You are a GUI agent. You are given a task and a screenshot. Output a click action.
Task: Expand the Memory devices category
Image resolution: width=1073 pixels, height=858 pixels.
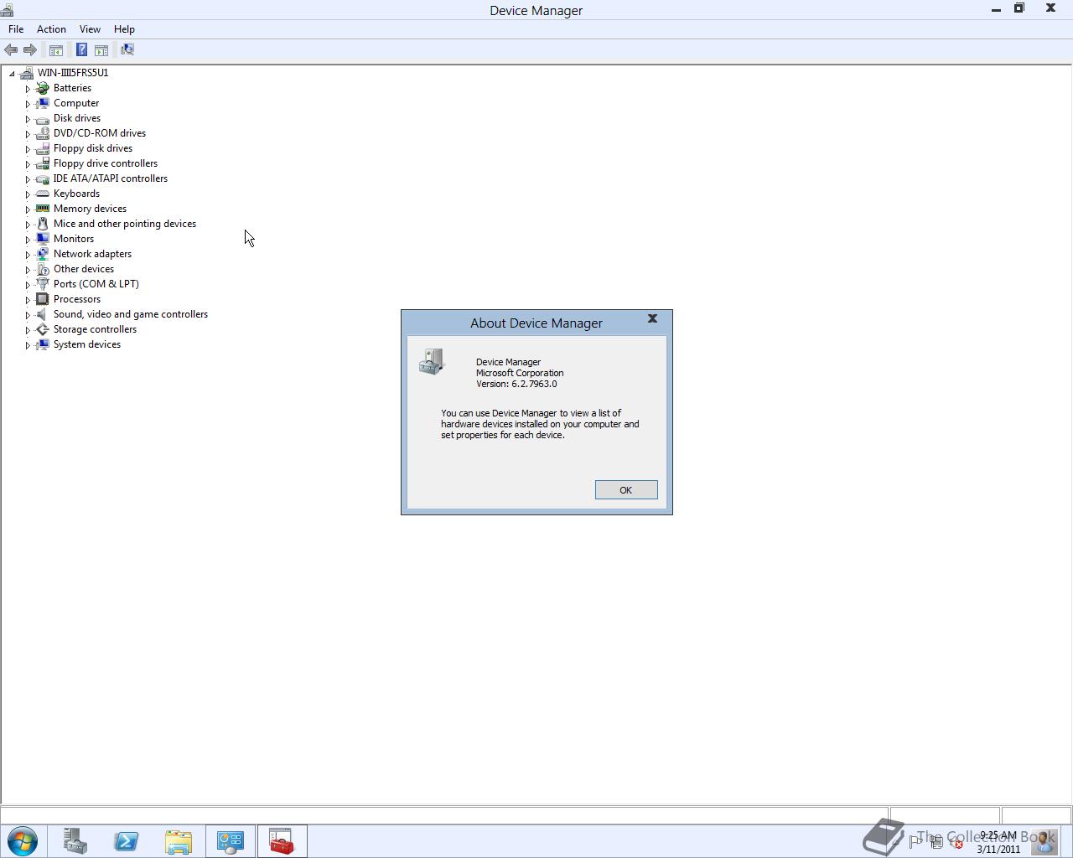point(28,209)
